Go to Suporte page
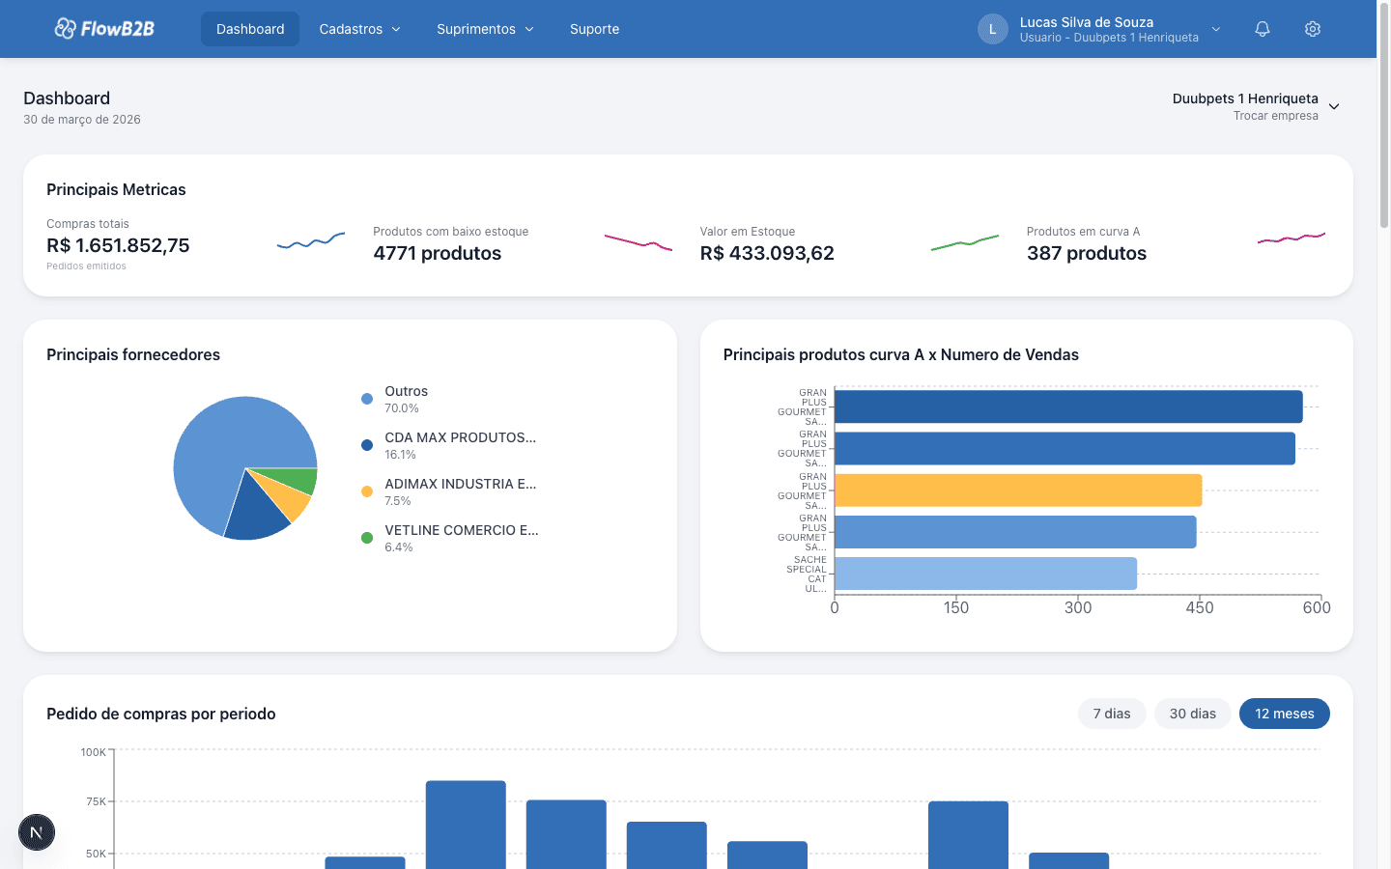The width and height of the screenshot is (1391, 869). (x=594, y=29)
